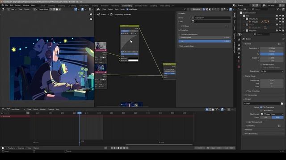Click the image editor type icon
286x160 pixels.
(3, 9)
